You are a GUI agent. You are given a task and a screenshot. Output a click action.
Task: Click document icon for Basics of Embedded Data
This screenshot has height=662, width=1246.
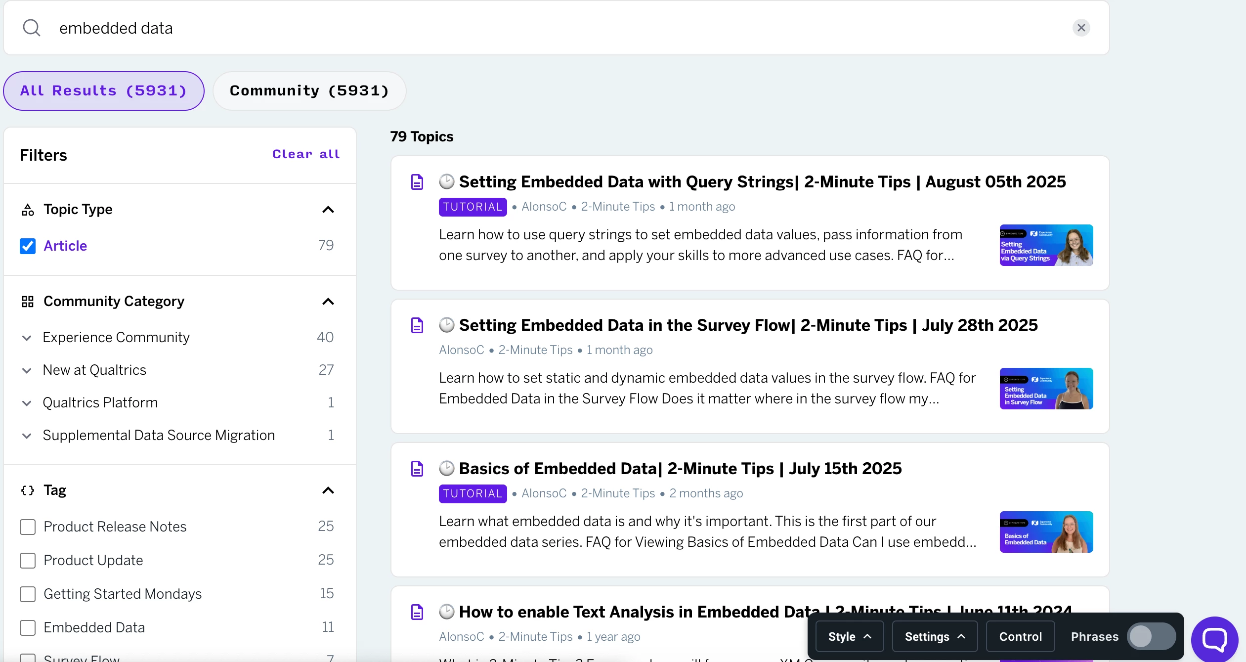click(x=417, y=469)
